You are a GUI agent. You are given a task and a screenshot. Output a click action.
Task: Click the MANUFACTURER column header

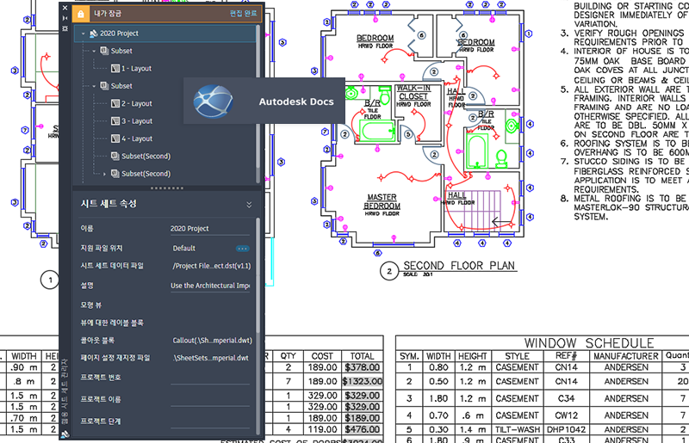click(x=626, y=356)
